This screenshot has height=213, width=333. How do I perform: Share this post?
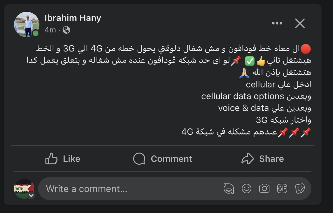pyautogui.click(x=262, y=159)
